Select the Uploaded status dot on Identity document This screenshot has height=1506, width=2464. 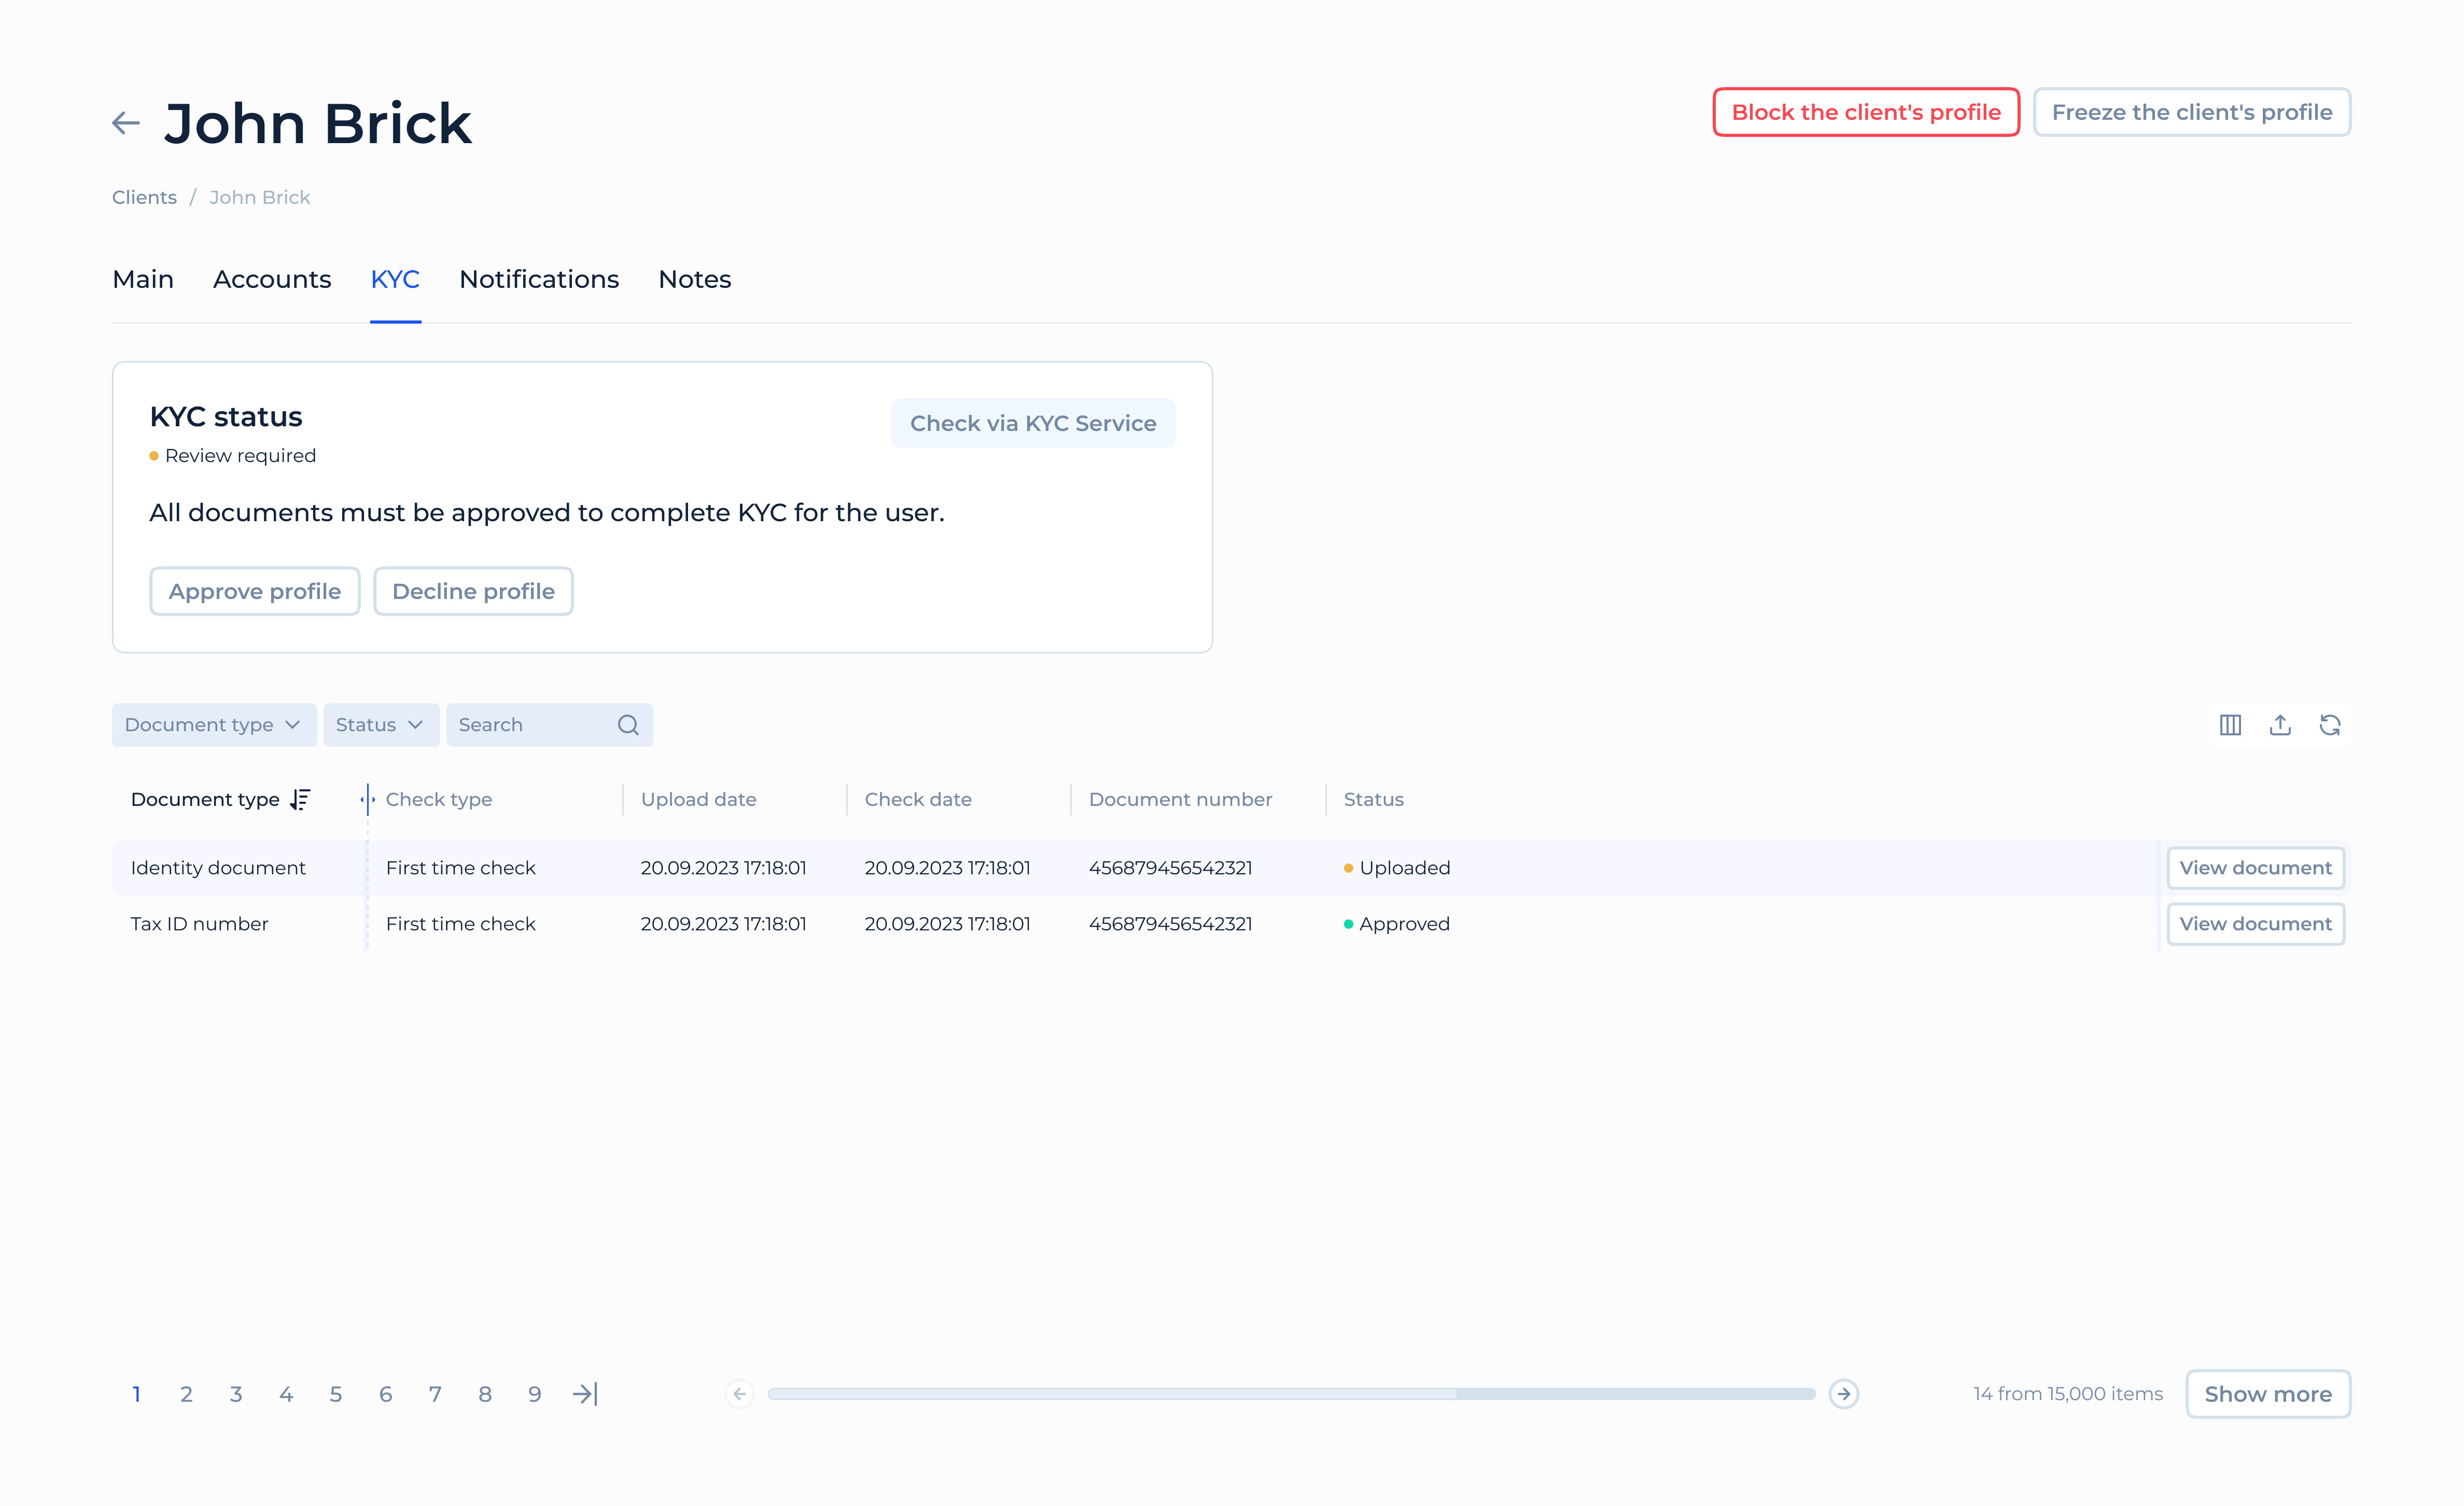tap(1348, 868)
